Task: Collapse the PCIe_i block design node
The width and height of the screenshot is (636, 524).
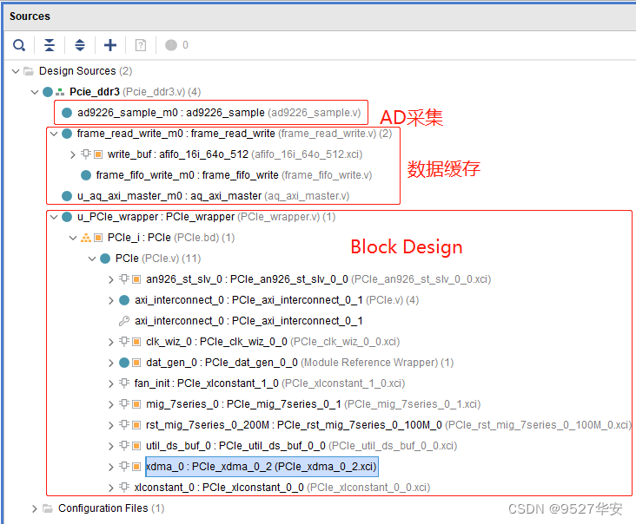Action: pos(73,238)
